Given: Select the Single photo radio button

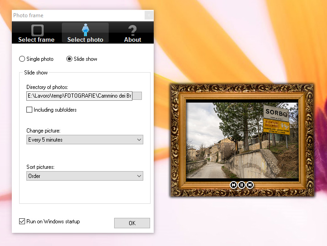Looking at the screenshot, I should (22, 59).
